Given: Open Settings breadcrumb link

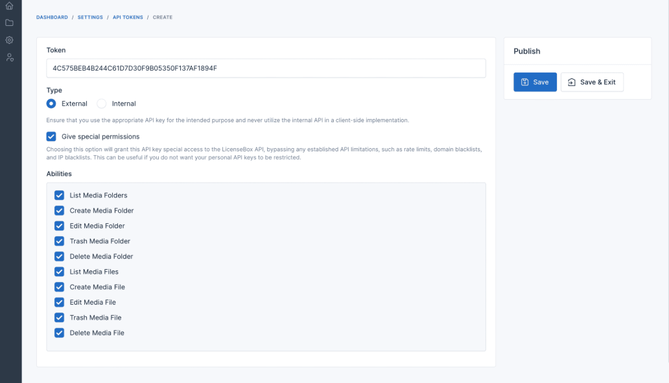Looking at the screenshot, I should [x=90, y=17].
